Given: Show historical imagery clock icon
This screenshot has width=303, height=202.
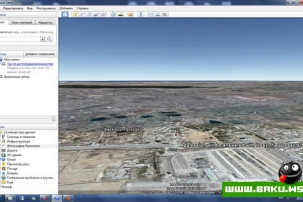Looking at the screenshot, I should coord(113,14).
